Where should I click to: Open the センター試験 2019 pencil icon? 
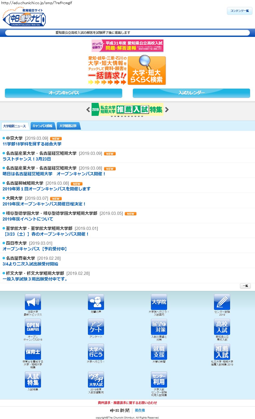(x=222, y=302)
